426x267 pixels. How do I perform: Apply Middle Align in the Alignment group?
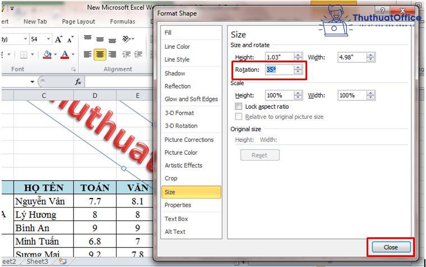100,39
